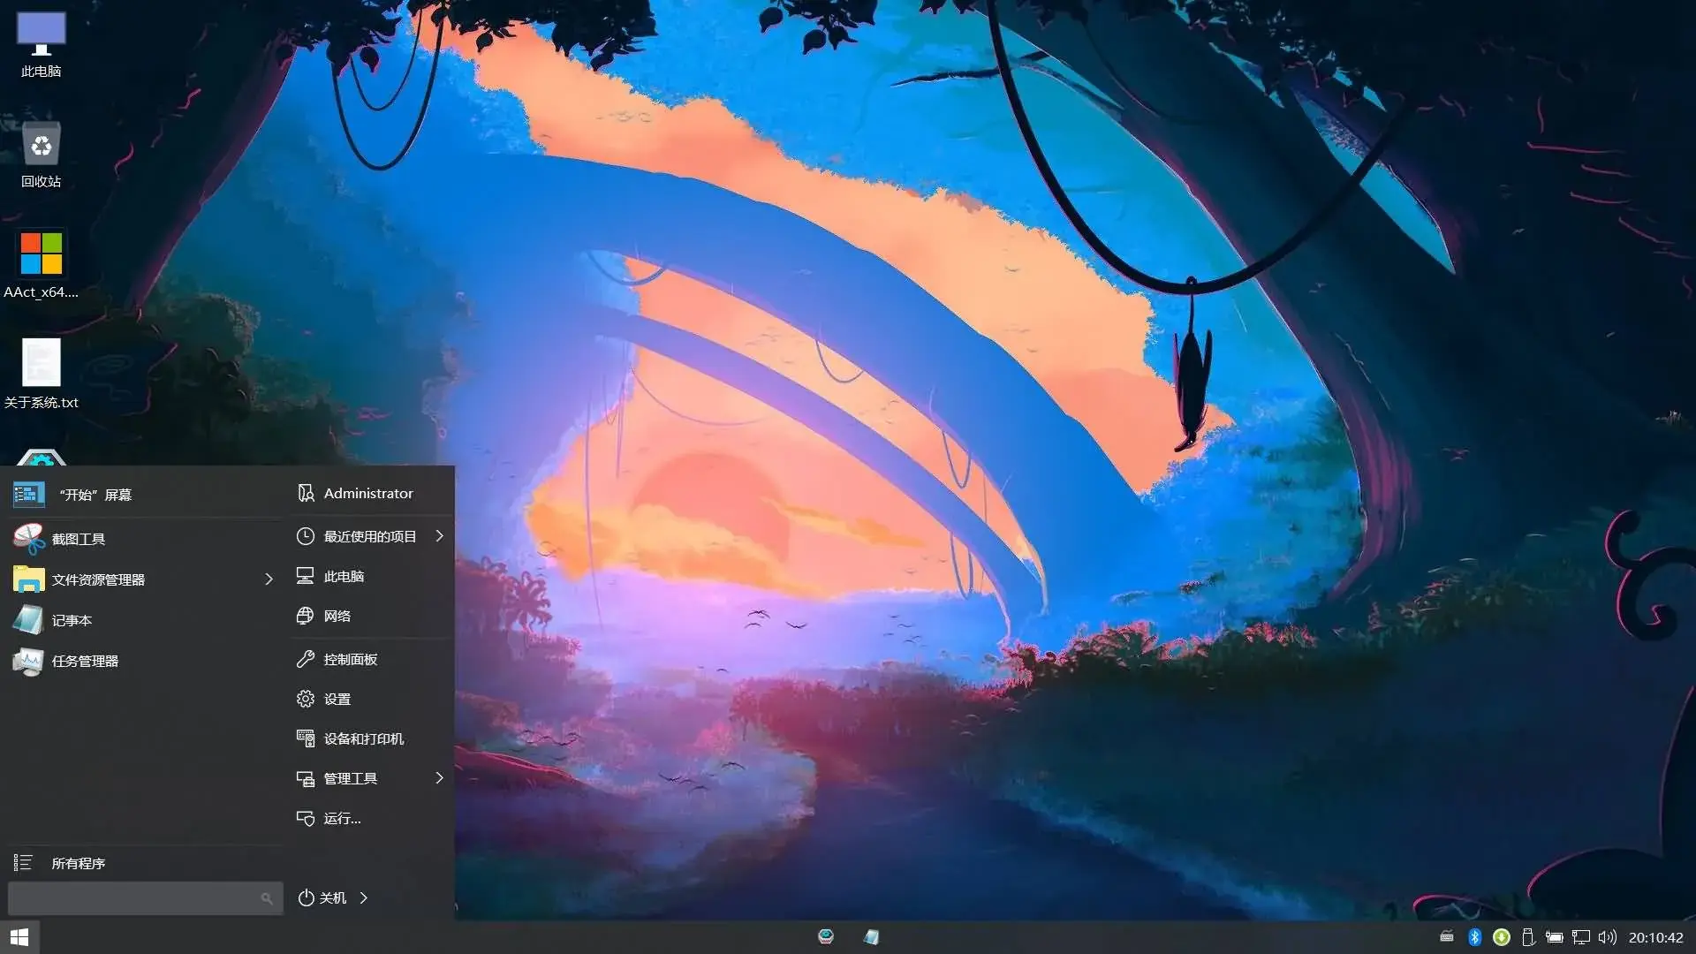Click the green download tray icon
The image size is (1696, 954).
[x=1501, y=937]
